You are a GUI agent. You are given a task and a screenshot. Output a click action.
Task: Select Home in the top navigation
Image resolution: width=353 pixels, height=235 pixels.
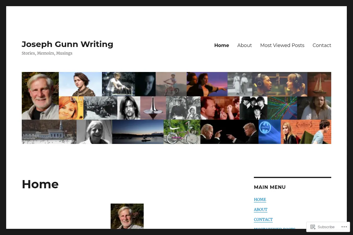222,45
